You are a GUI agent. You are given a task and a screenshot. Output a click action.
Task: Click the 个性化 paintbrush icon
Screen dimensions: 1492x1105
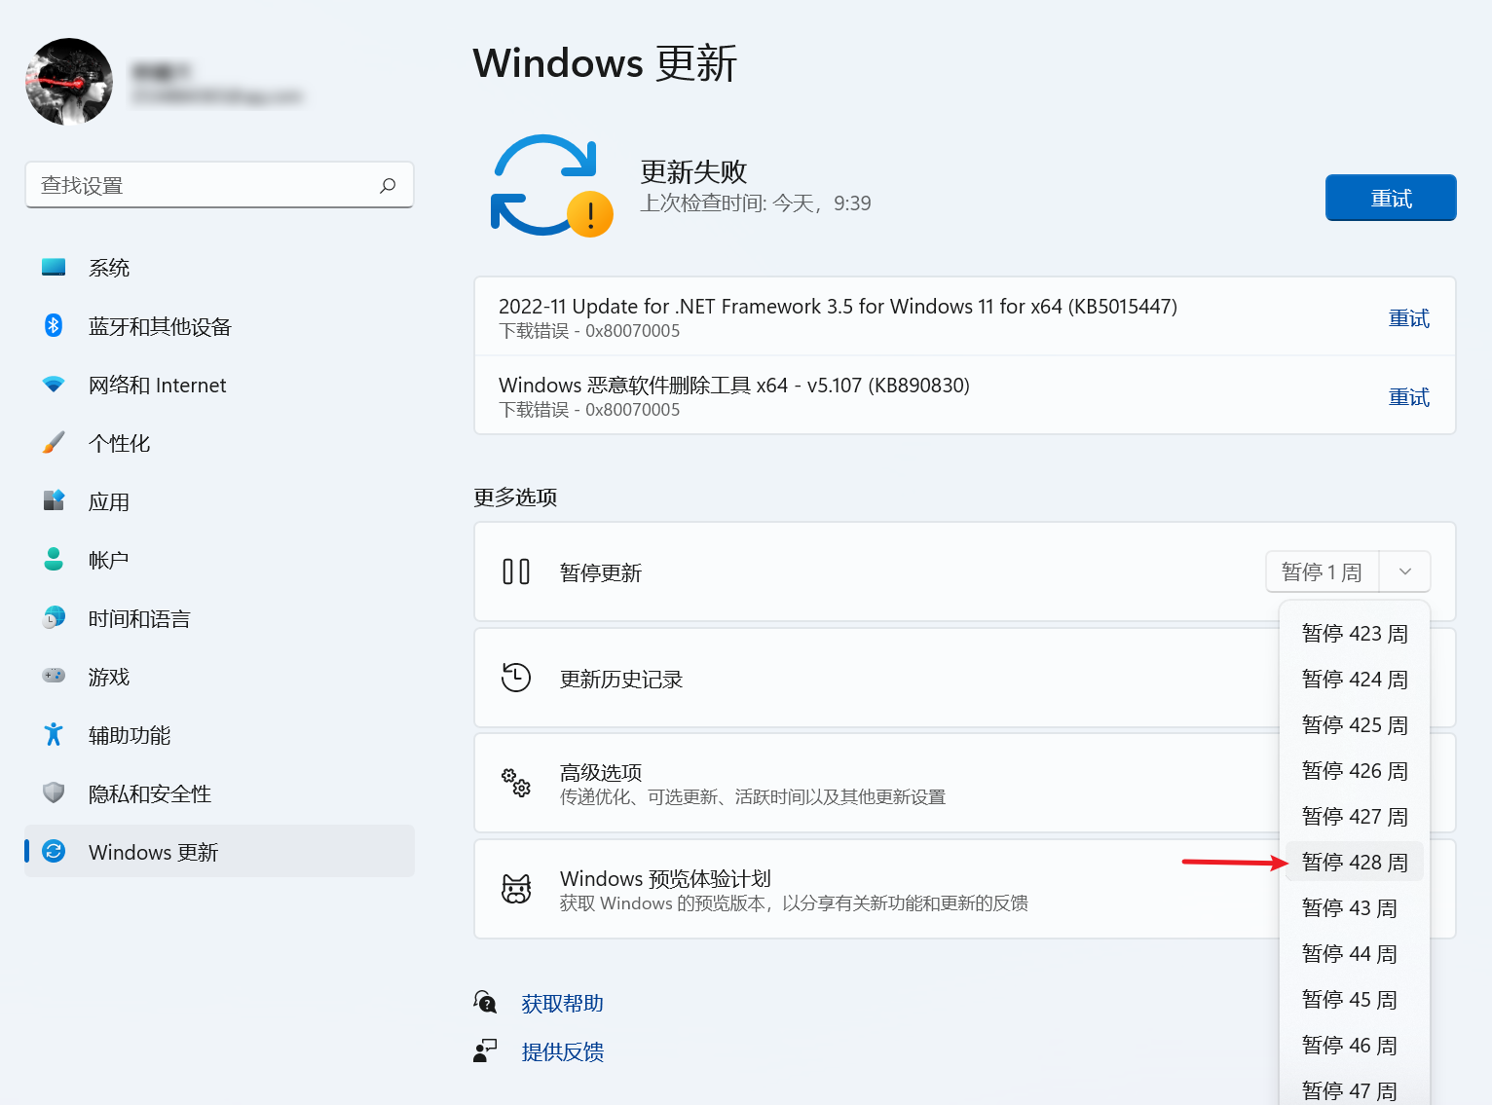(54, 443)
